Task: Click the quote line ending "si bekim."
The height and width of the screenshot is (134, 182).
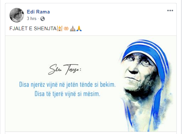Action: (x=67, y=84)
